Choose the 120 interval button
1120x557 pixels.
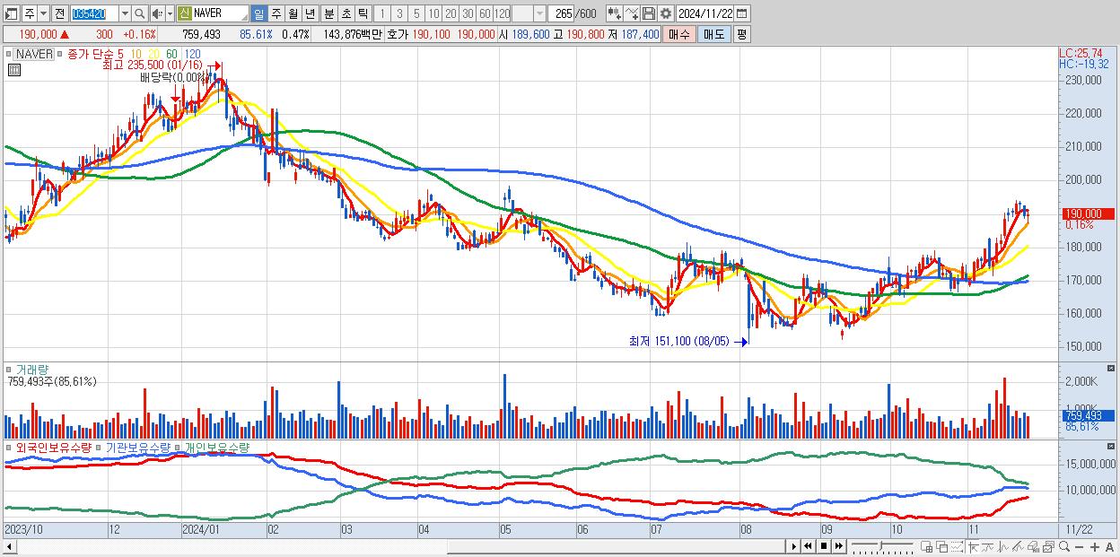pyautogui.click(x=503, y=13)
